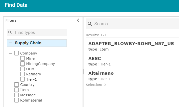Viewport: 179px width, 107px height.
Task: Check the Tier-1 filter option
Action: [22, 79]
